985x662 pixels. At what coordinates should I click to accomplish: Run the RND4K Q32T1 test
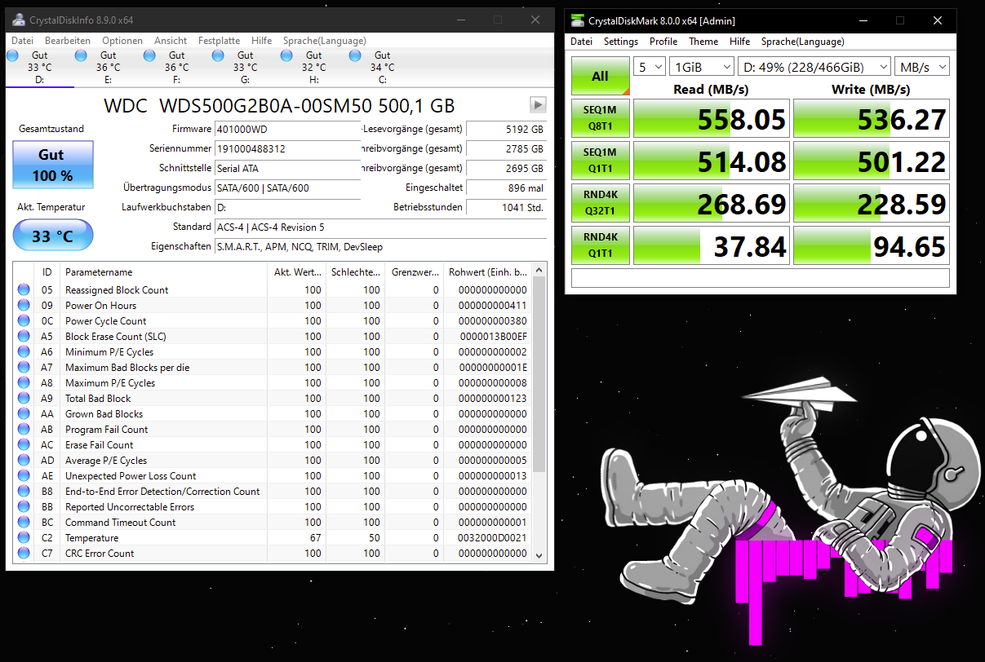pos(600,204)
